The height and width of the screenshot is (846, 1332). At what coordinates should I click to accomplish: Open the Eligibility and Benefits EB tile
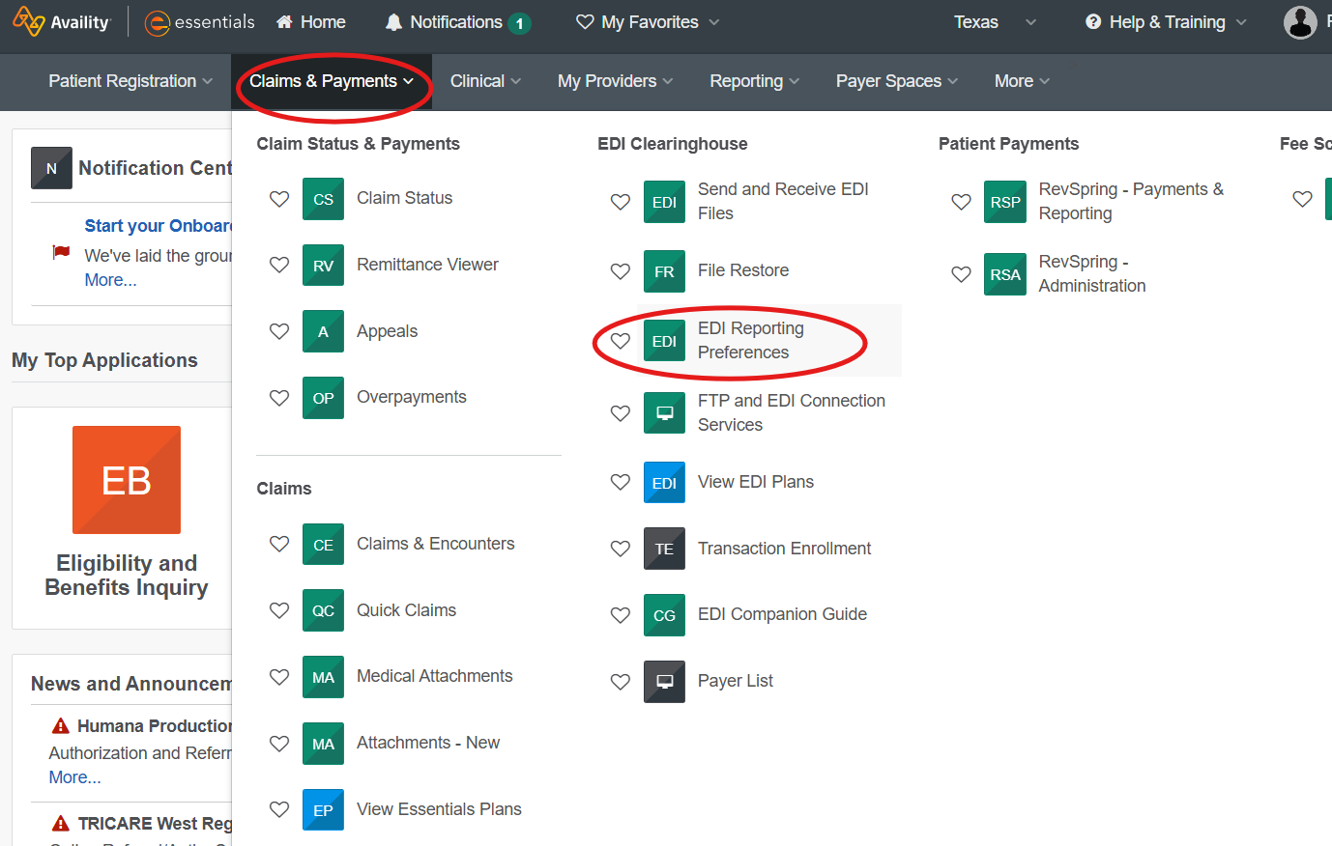(127, 480)
